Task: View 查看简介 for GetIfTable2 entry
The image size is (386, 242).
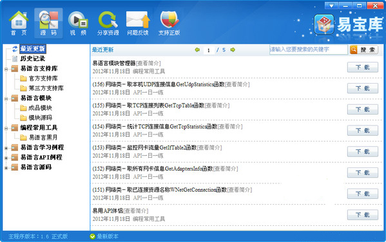Action: 209,147
